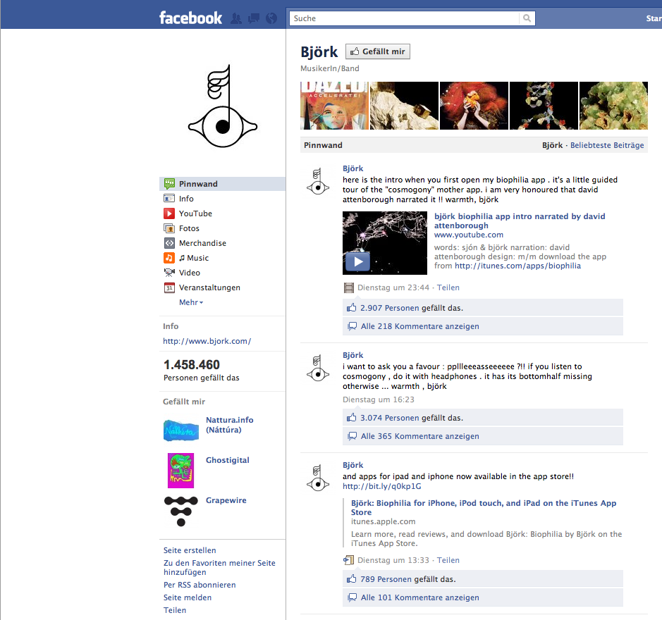Viewport: 662px width, 620px height.
Task: Click the film strip icon by Dienstag 23:44
Action: [x=349, y=288]
